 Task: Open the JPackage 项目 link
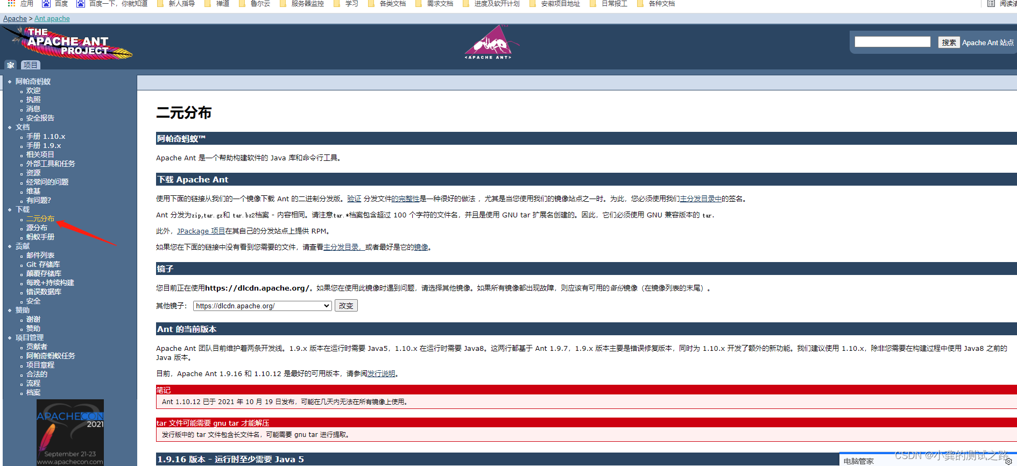click(x=201, y=231)
